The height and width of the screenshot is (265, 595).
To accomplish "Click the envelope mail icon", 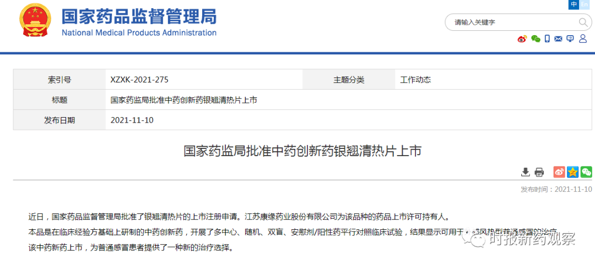I will (x=558, y=38).
